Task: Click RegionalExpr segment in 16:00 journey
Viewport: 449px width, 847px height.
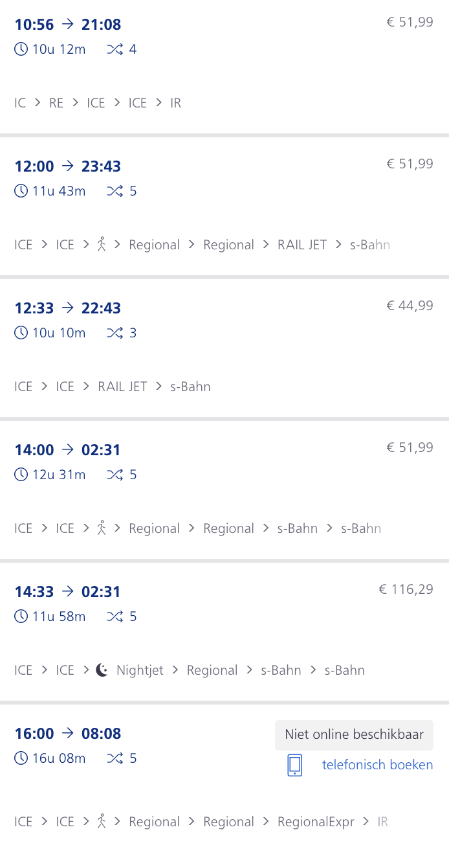Action: point(316,822)
